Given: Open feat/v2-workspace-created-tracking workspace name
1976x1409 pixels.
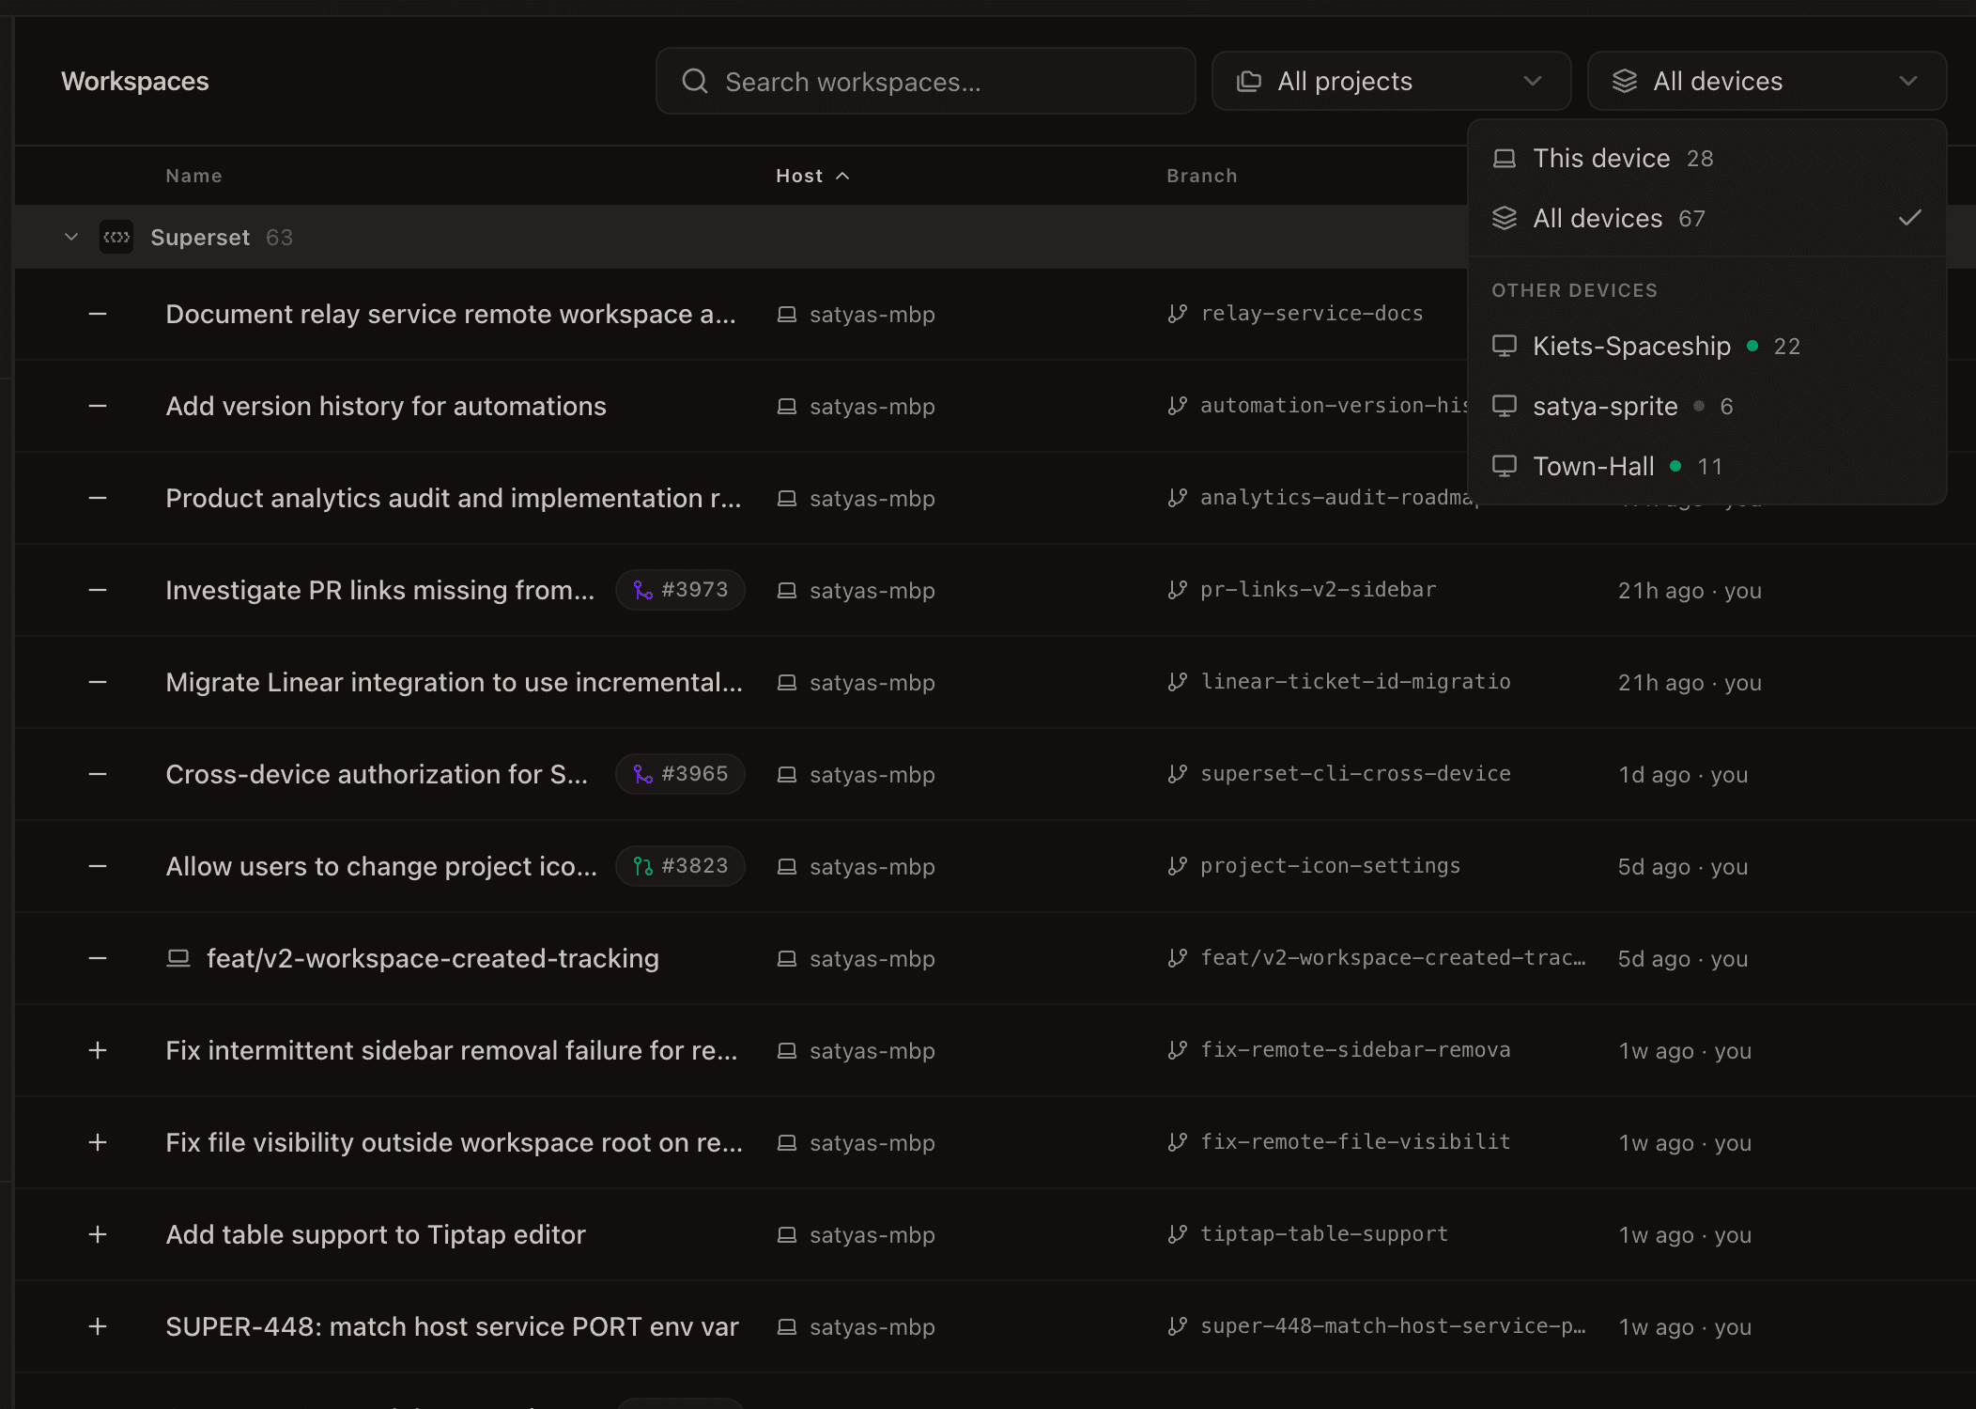Looking at the screenshot, I should coord(433,958).
